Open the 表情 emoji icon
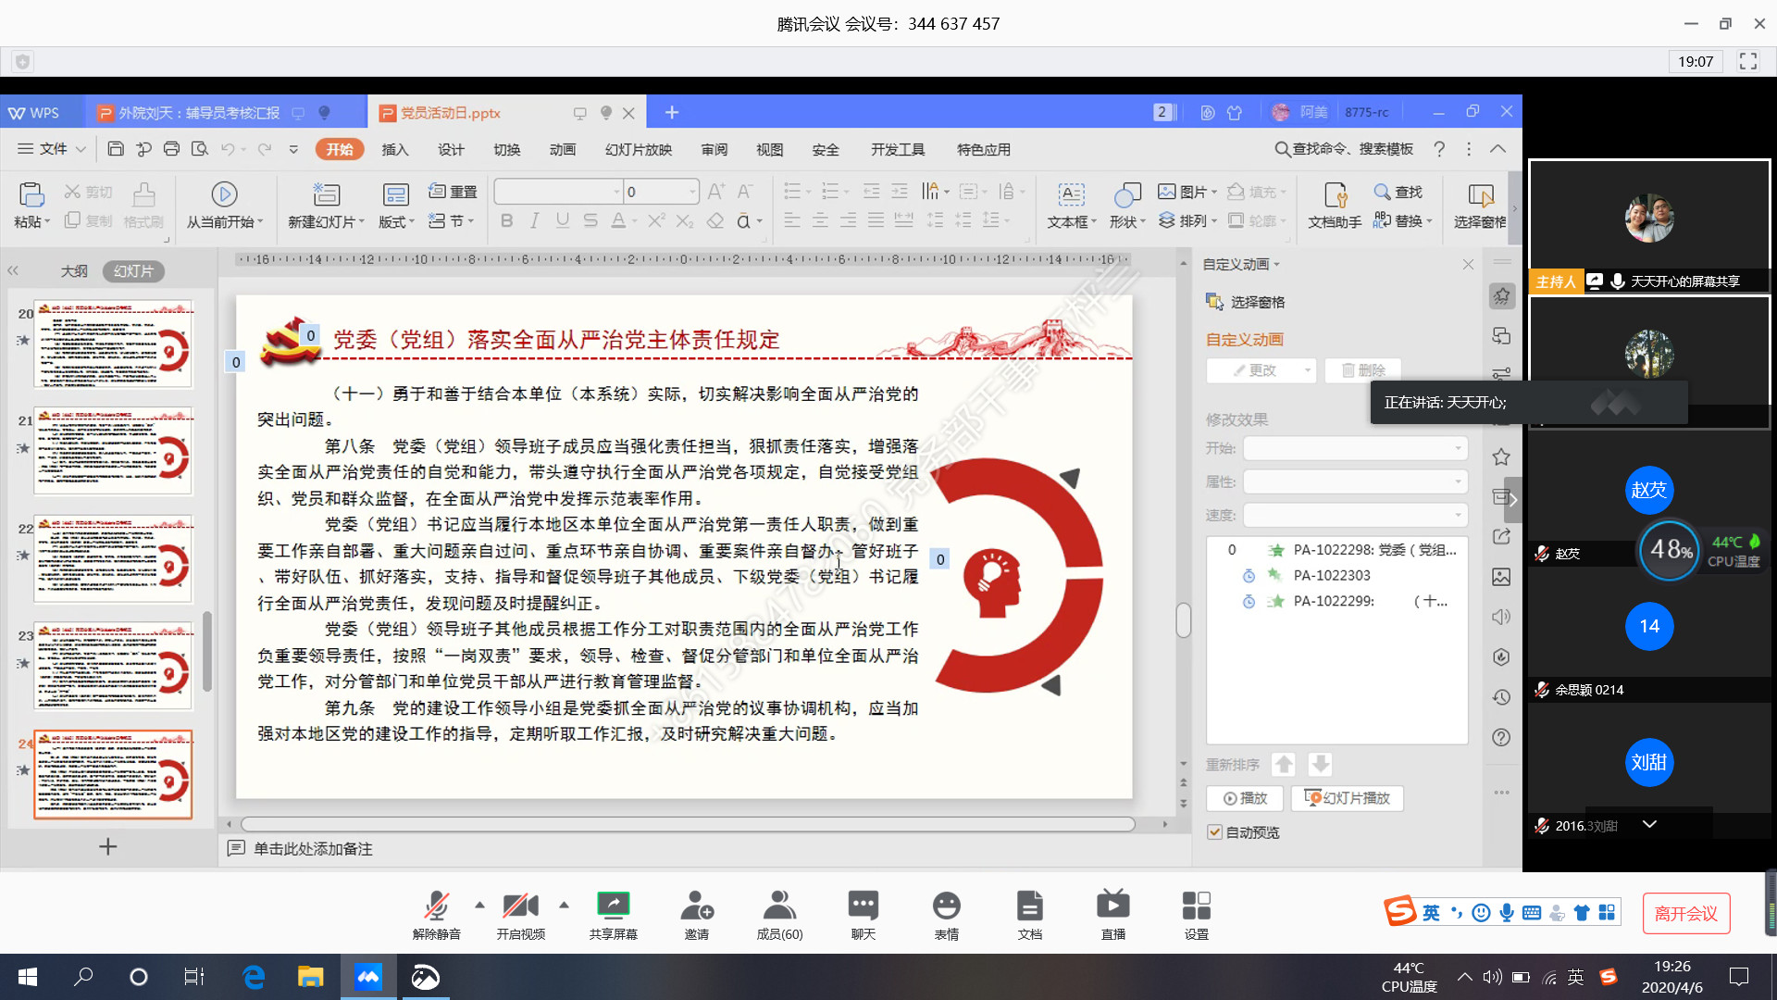The height and width of the screenshot is (1000, 1777). tap(946, 905)
